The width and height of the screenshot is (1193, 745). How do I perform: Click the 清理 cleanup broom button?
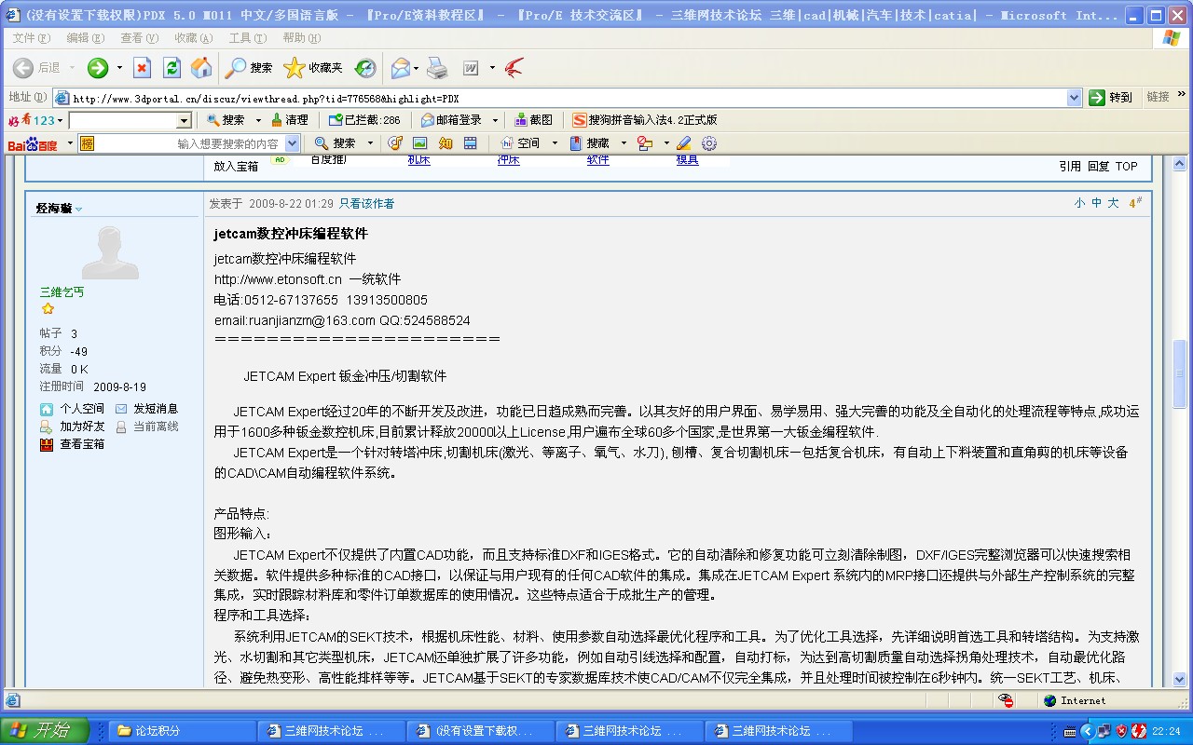tap(289, 120)
